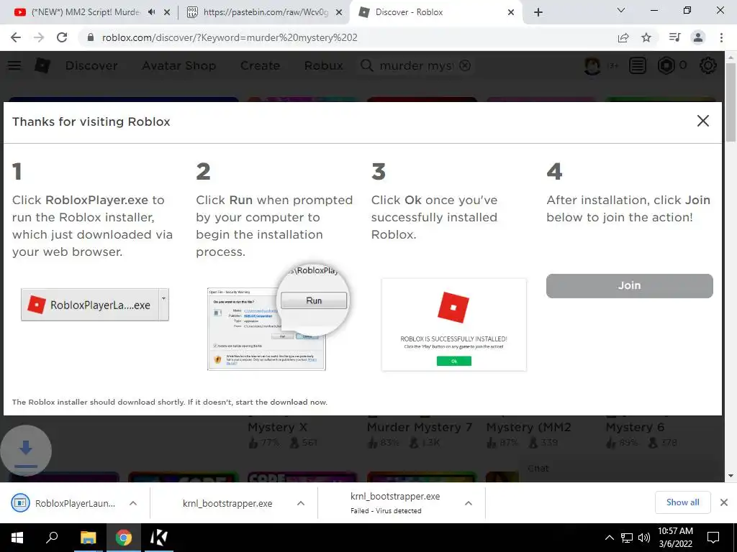Open Windows taskbar search
The height and width of the screenshot is (552, 737).
click(x=52, y=538)
